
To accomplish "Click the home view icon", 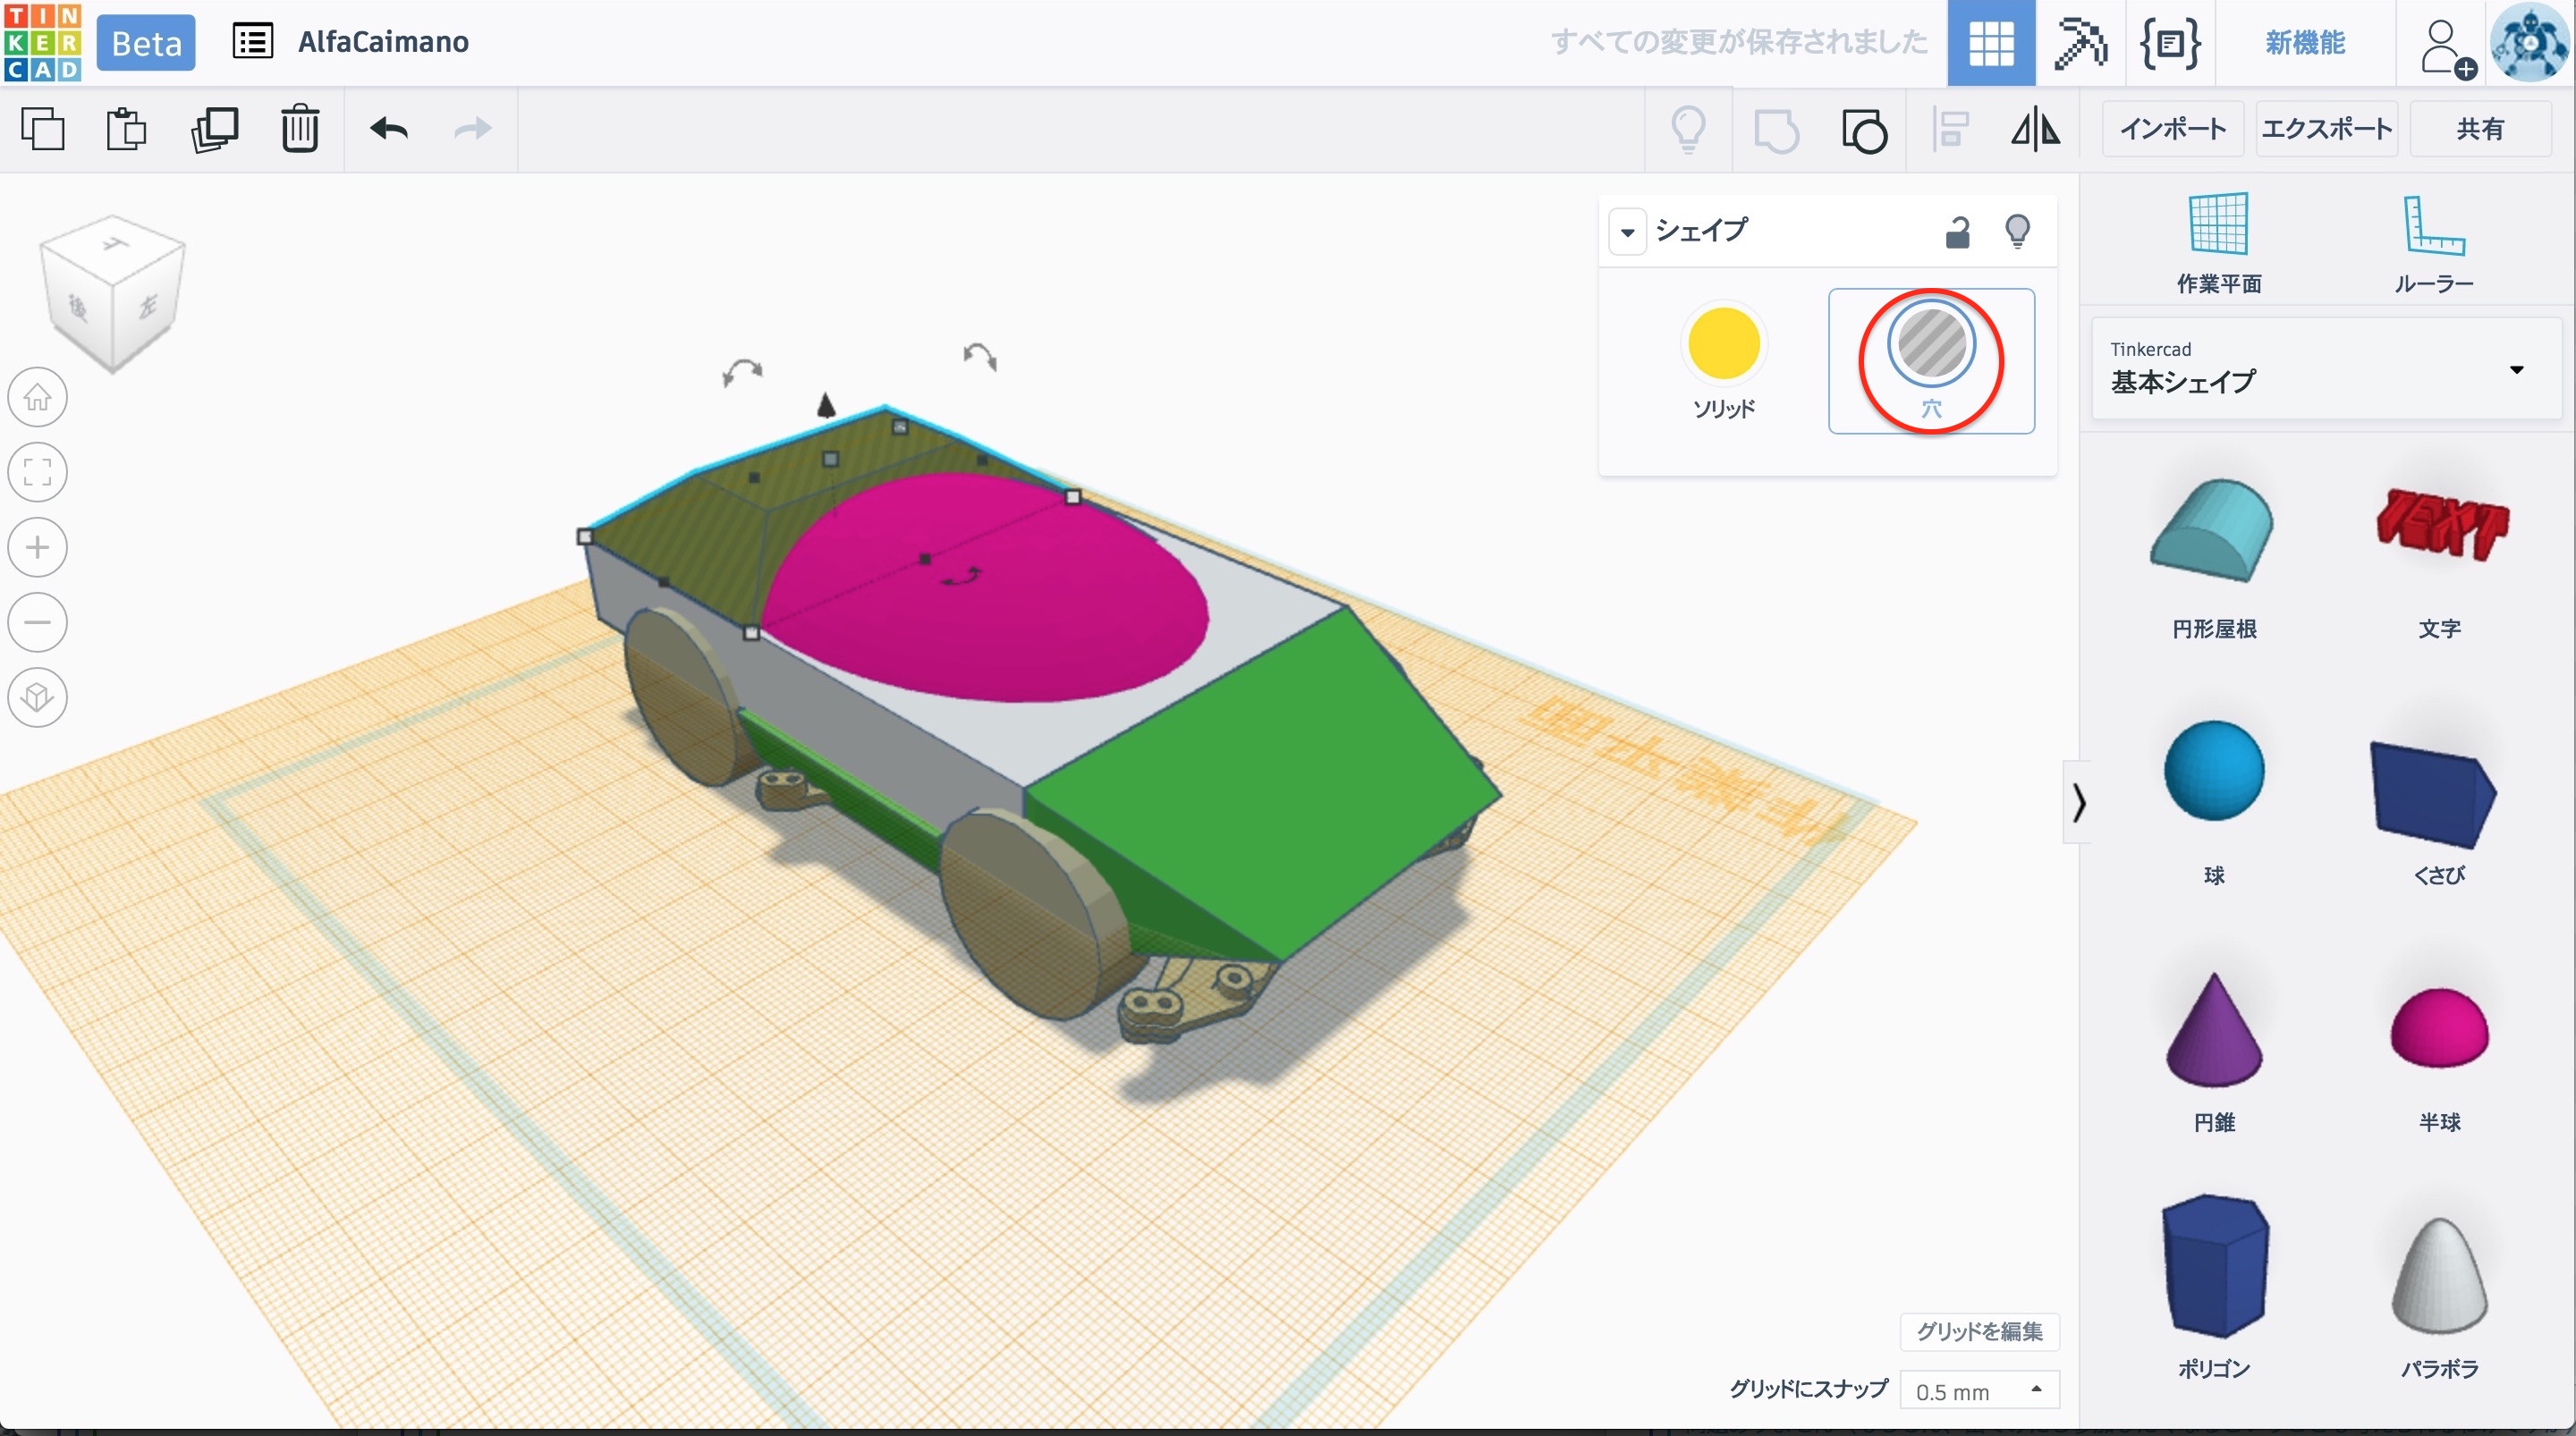I will pyautogui.click(x=38, y=398).
